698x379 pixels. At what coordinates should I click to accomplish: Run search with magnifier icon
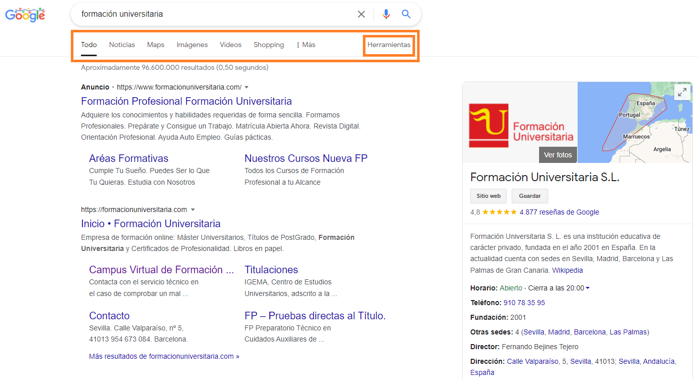pyautogui.click(x=406, y=14)
